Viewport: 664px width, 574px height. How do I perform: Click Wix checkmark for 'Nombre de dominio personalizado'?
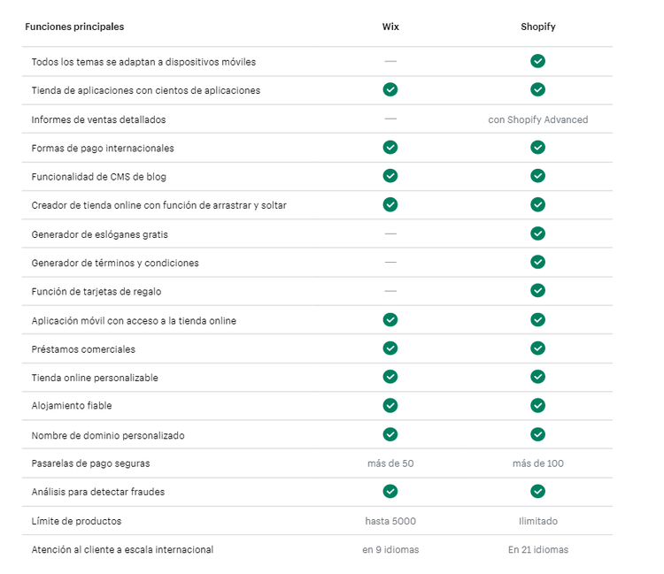390,434
